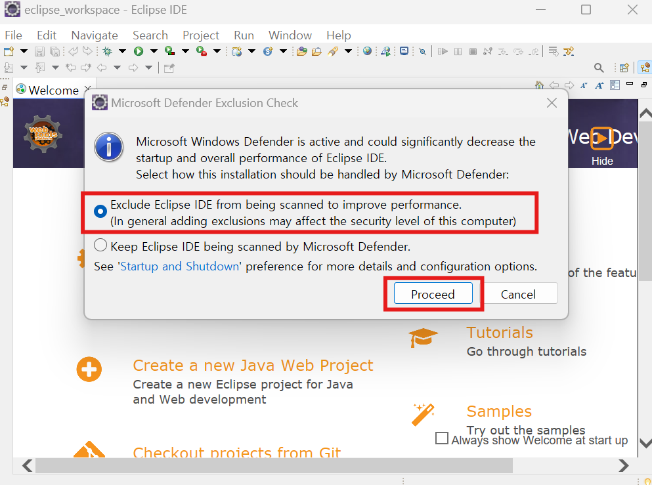This screenshot has height=485, width=652.
Task: Click the Step Return icon
Action: point(534,52)
